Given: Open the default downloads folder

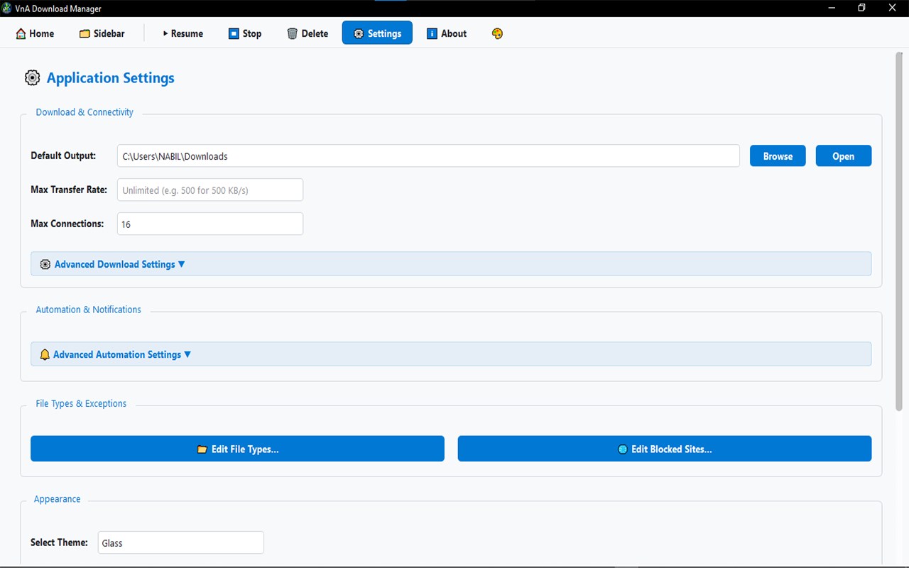Looking at the screenshot, I should pos(843,156).
